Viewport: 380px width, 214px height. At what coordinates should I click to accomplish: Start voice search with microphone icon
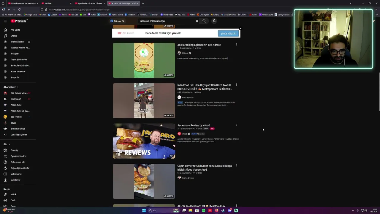[x=214, y=21]
